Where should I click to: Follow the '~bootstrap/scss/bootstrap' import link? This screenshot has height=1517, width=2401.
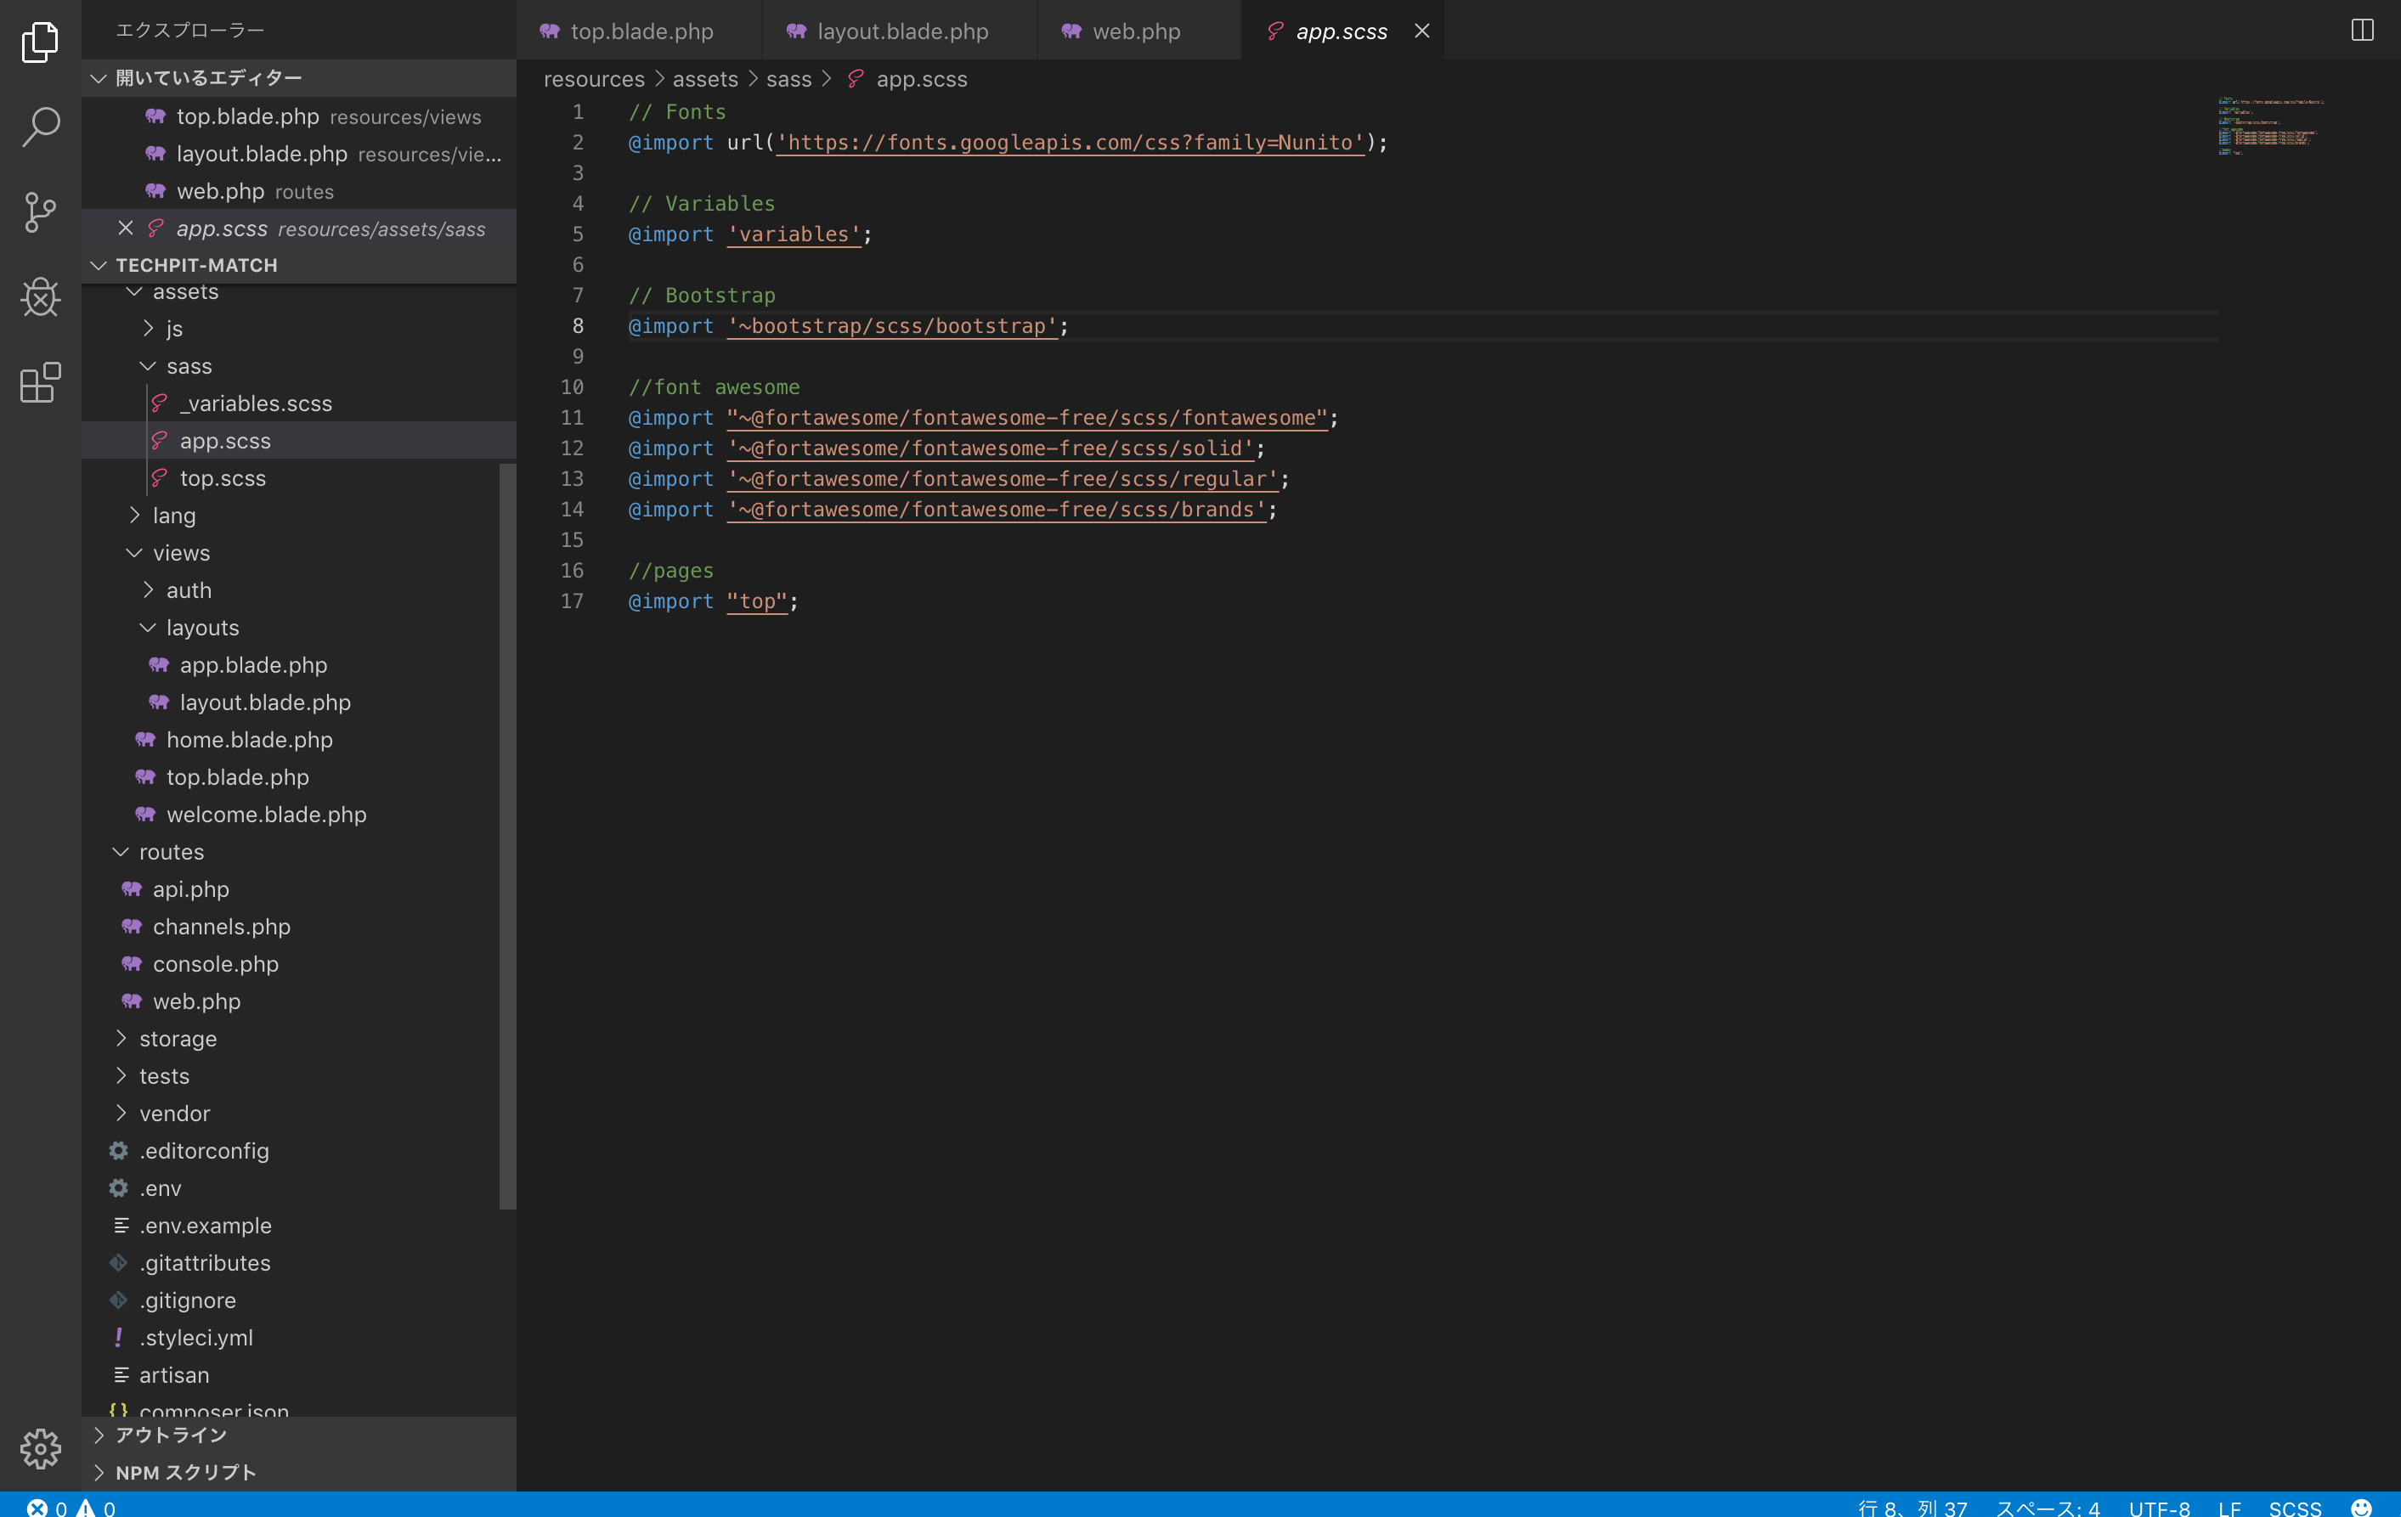891,326
